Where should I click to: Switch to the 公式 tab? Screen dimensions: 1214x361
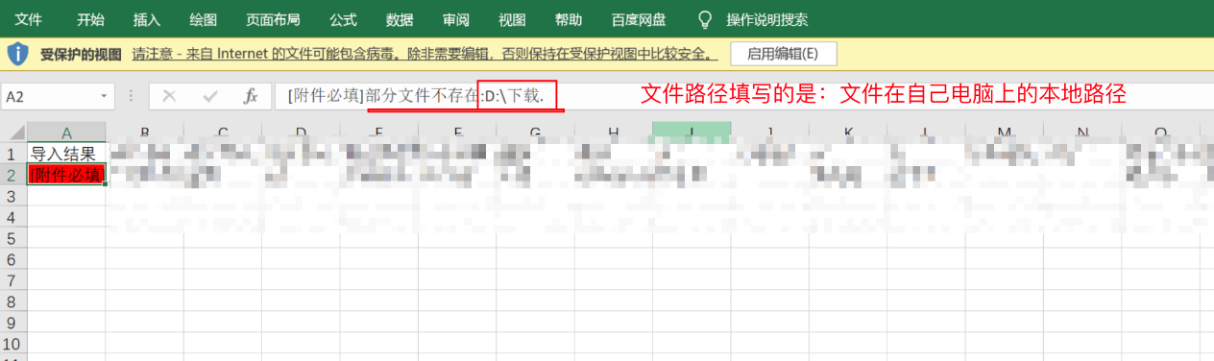click(343, 19)
